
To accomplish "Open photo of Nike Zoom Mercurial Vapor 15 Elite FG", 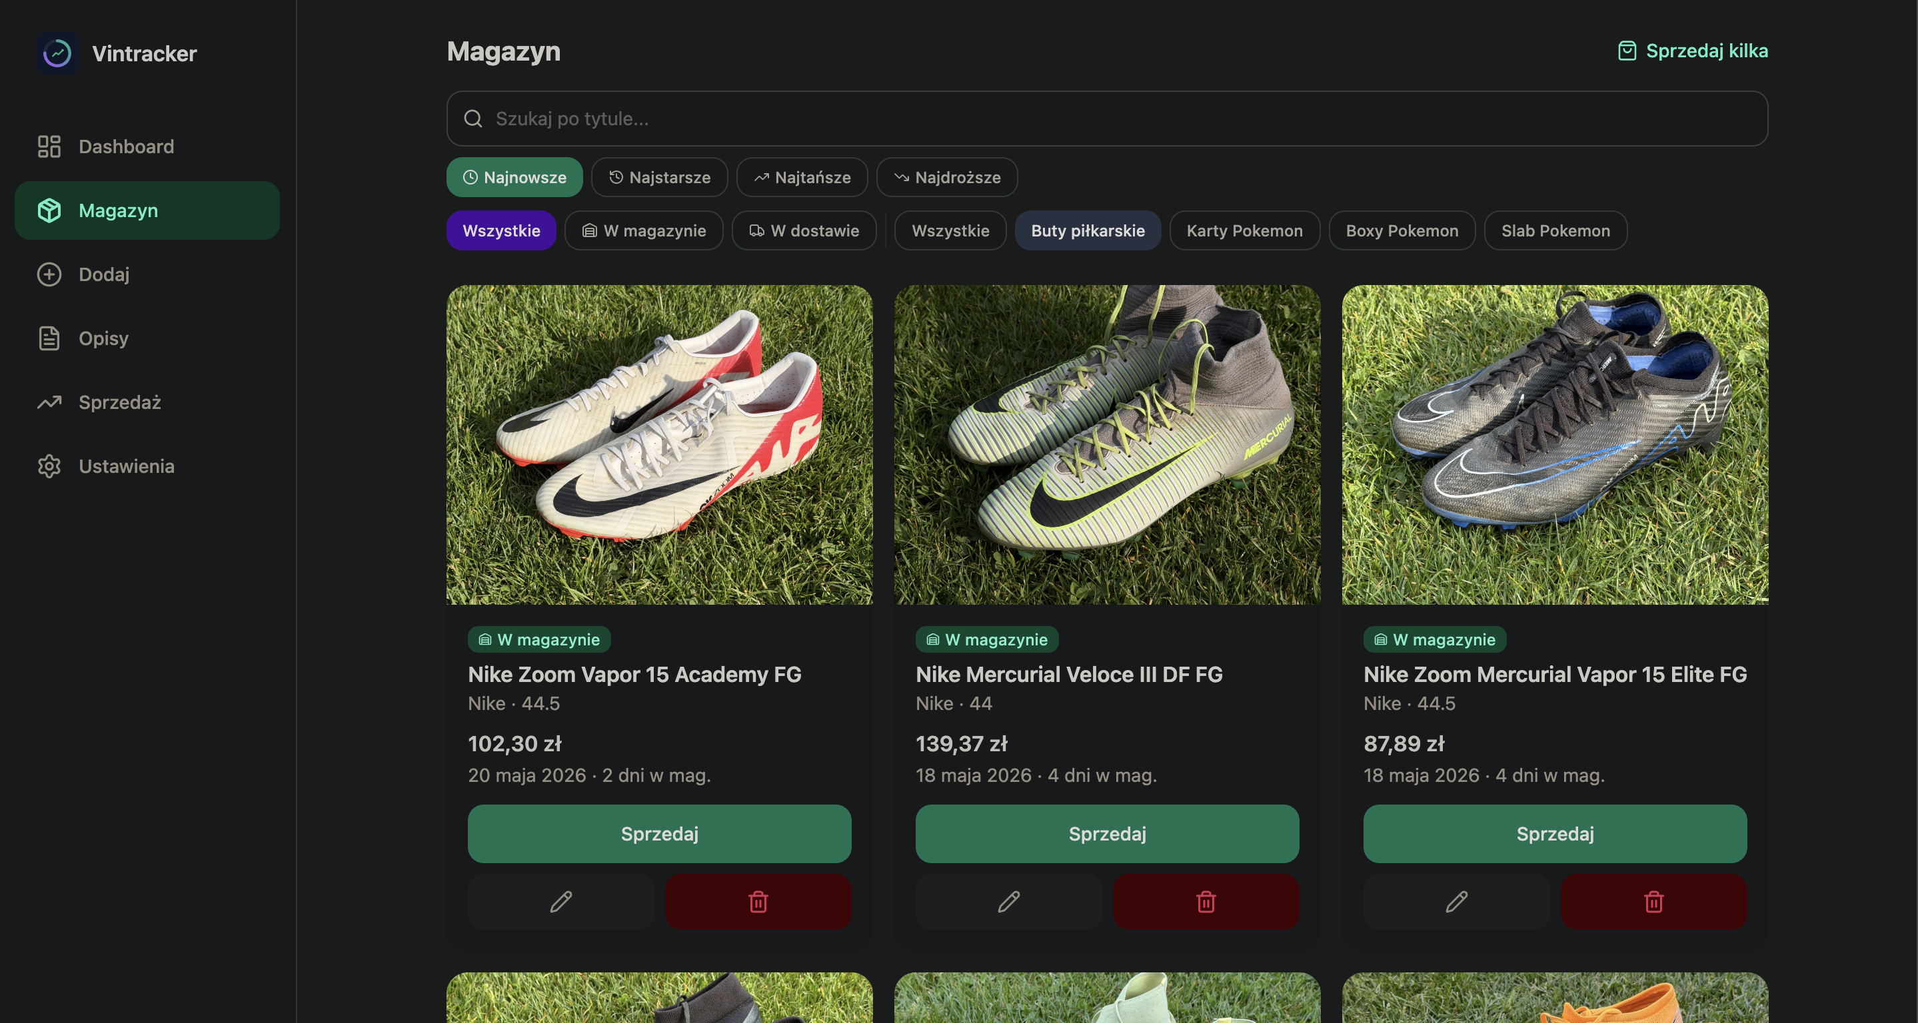I will pyautogui.click(x=1555, y=445).
